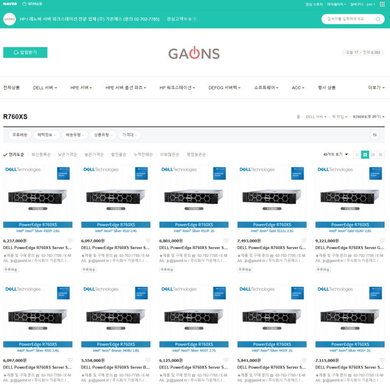The width and height of the screenshot is (390, 386).
Task: Open the ACC category menu
Action: [x=298, y=88]
